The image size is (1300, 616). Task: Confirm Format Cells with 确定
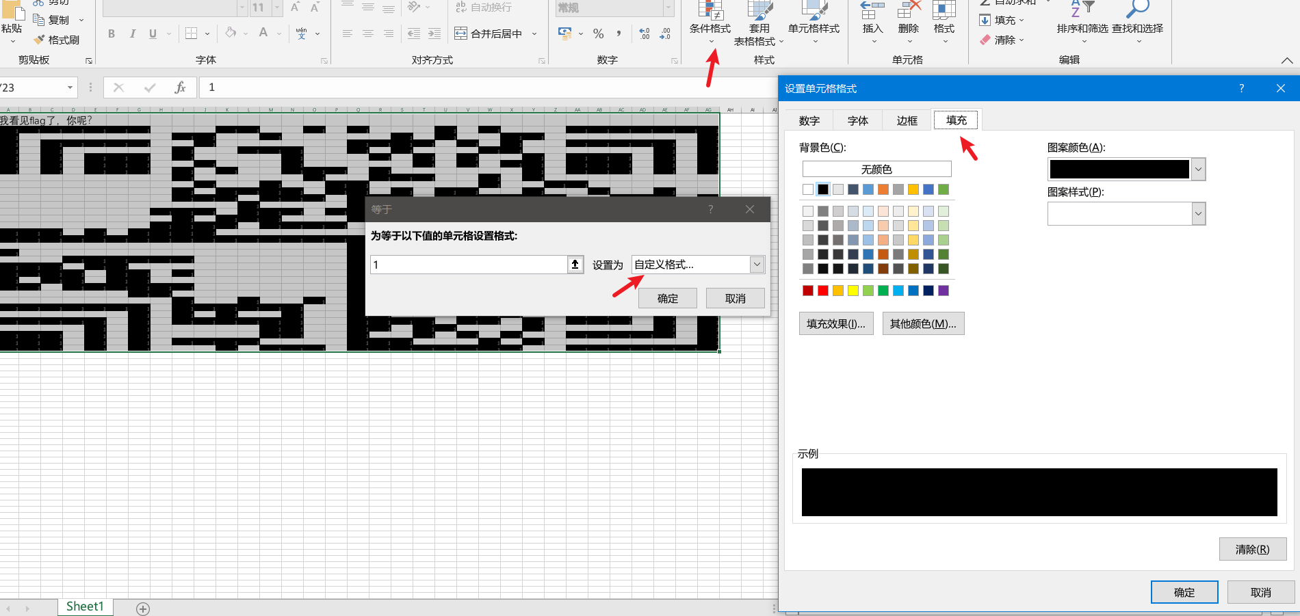click(x=1184, y=592)
